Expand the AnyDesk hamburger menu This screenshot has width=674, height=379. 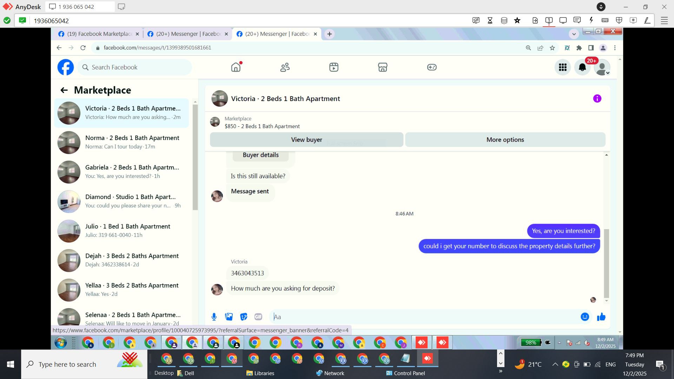(x=664, y=20)
